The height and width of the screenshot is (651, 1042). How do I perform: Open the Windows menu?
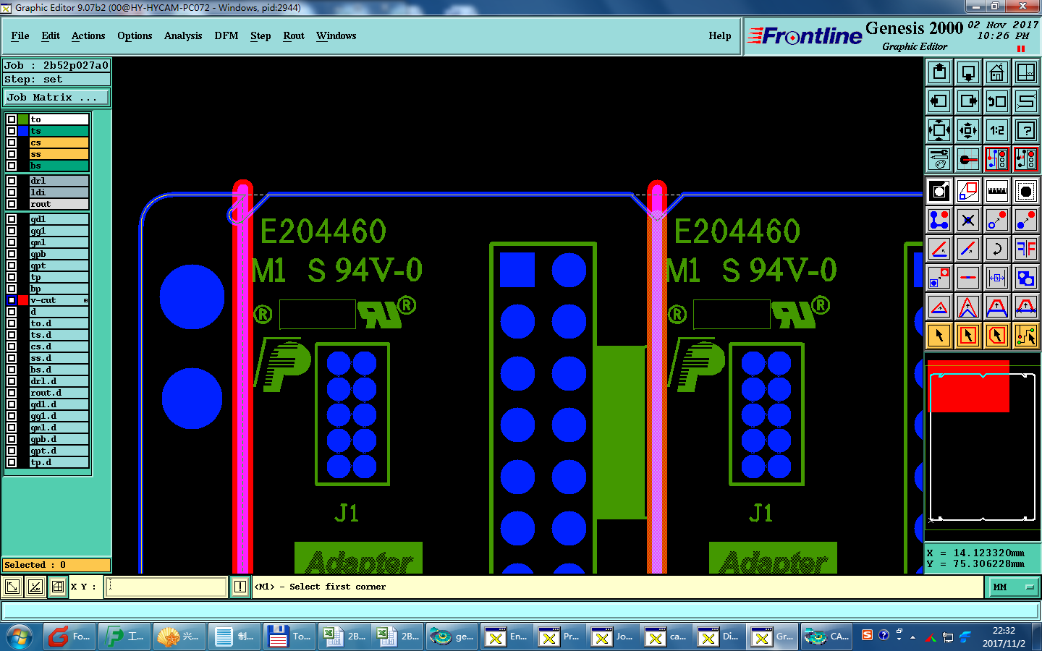[x=336, y=35]
